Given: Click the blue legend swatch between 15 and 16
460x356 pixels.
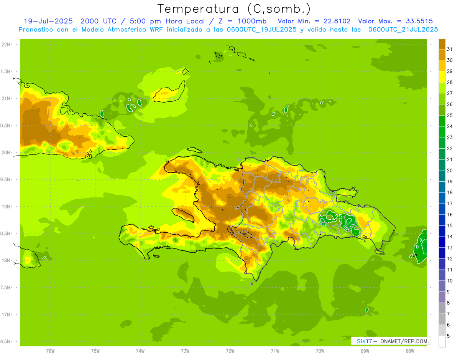Looking at the screenshot, I should [442, 220].
